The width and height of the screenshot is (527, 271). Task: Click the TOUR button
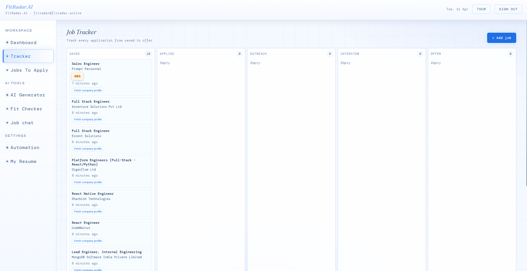pyautogui.click(x=481, y=9)
